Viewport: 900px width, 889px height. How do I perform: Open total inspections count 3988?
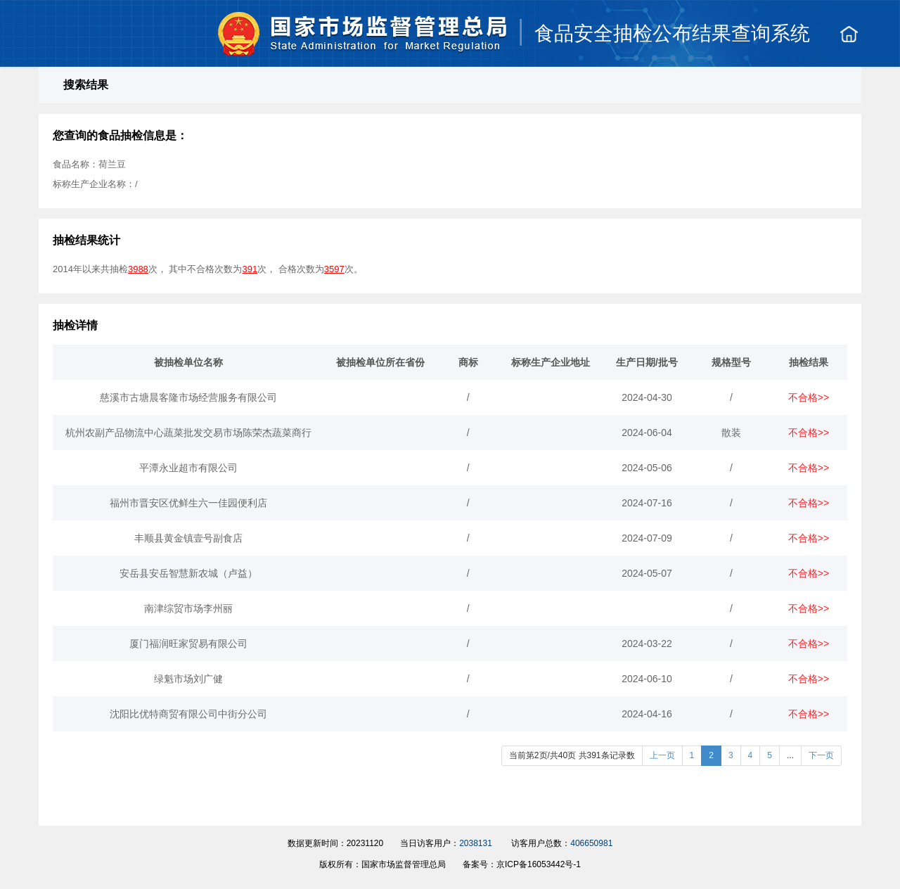(138, 269)
